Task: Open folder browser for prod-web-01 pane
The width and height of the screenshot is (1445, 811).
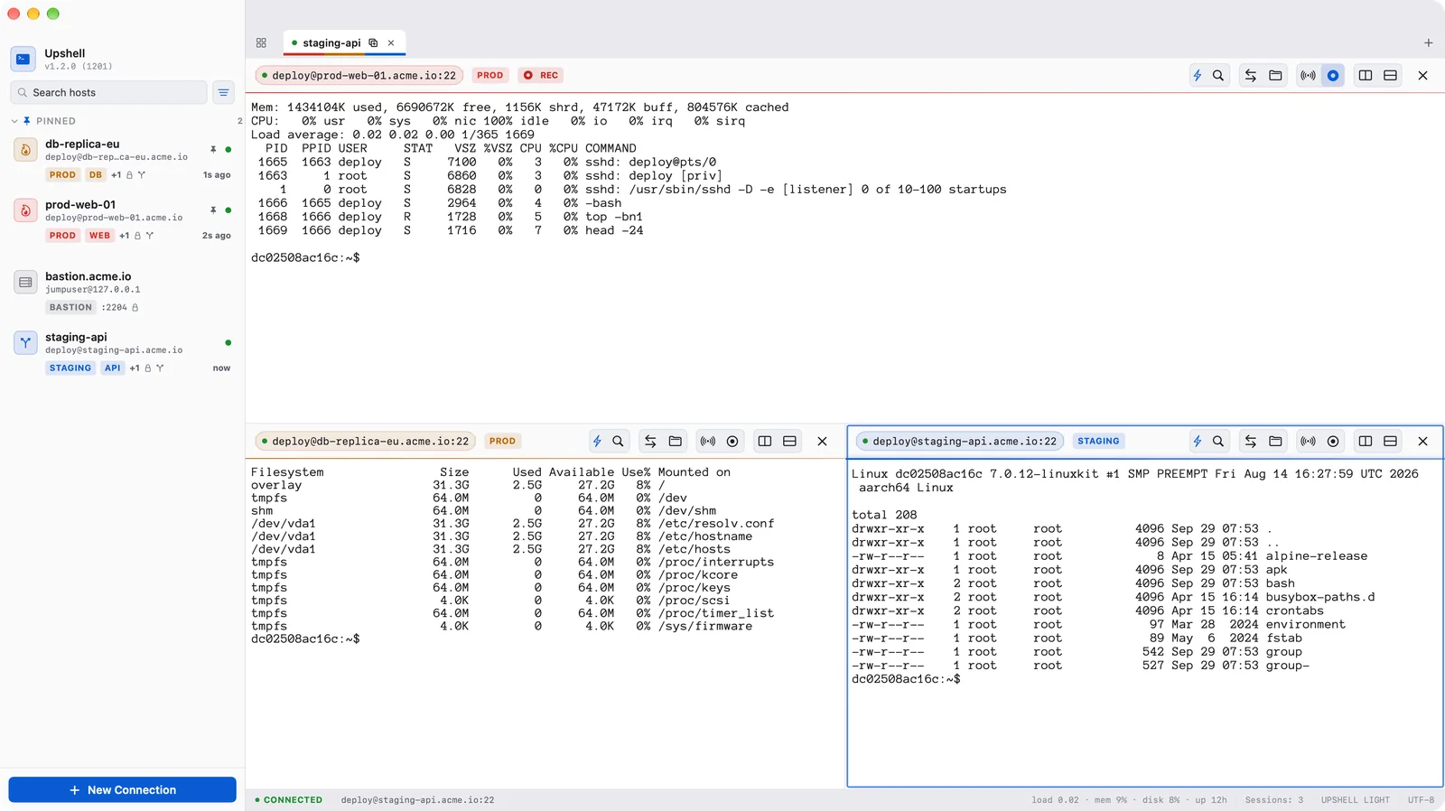Action: (1275, 76)
